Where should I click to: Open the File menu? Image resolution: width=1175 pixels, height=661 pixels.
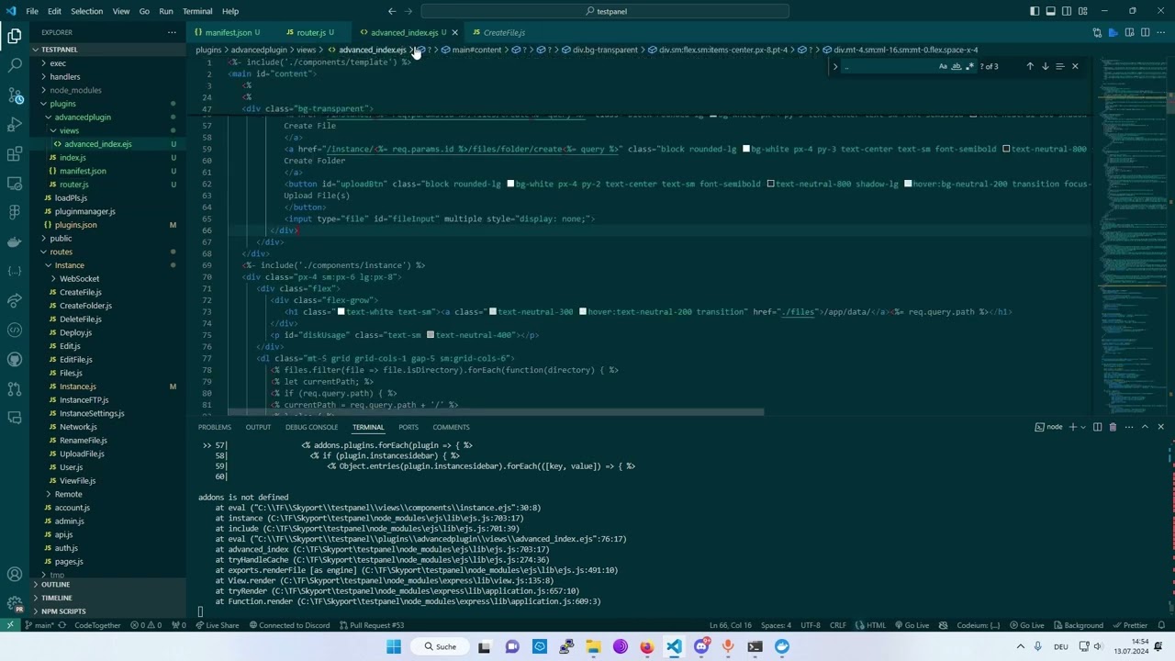(x=32, y=11)
